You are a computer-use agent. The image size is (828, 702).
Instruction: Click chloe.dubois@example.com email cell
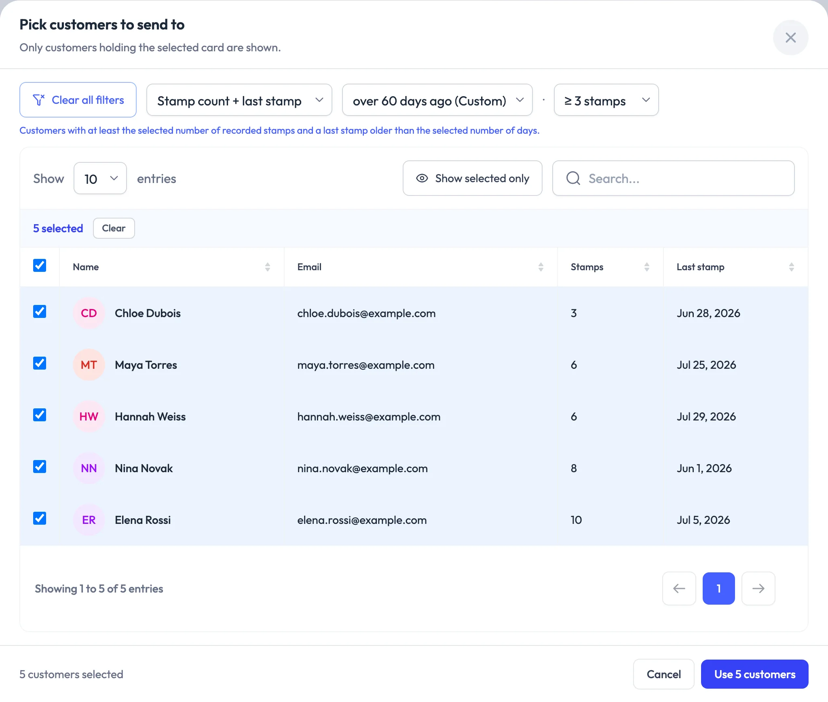click(x=366, y=313)
